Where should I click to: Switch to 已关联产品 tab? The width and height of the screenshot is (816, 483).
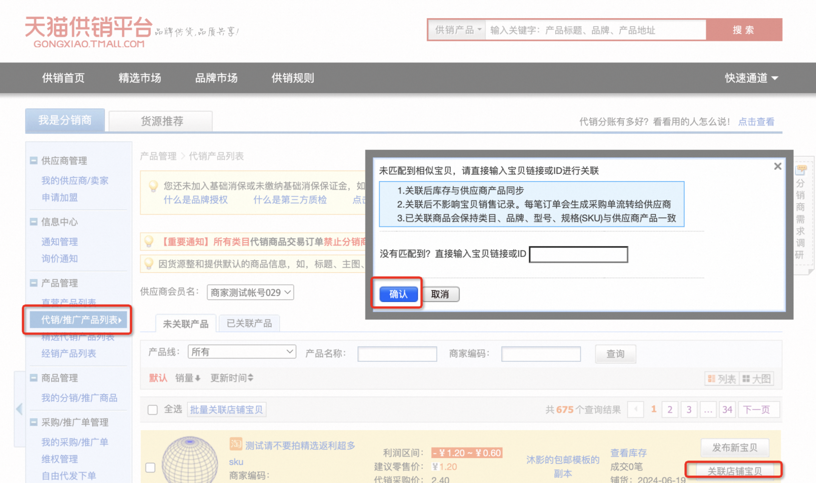pyautogui.click(x=249, y=324)
